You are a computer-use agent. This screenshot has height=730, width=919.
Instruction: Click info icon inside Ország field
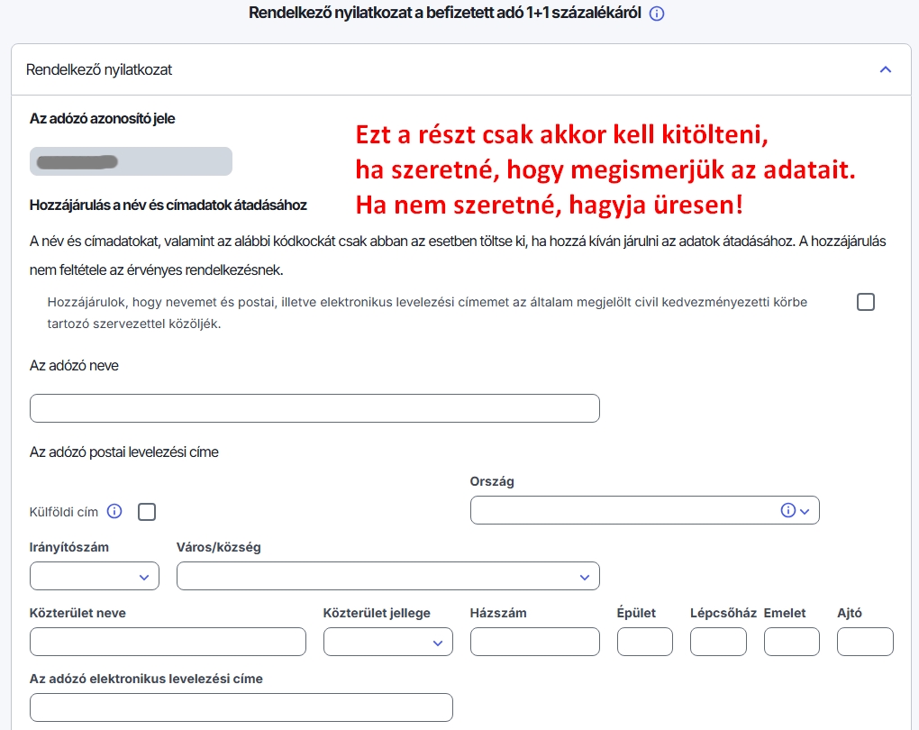(787, 510)
